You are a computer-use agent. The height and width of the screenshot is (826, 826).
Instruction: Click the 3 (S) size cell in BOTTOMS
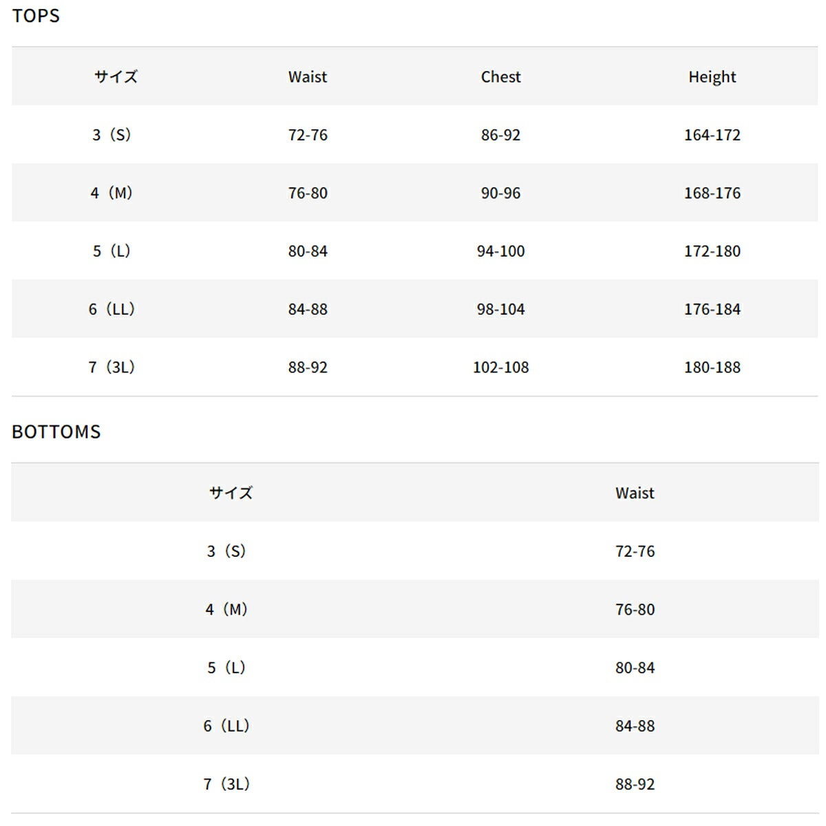pyautogui.click(x=226, y=551)
